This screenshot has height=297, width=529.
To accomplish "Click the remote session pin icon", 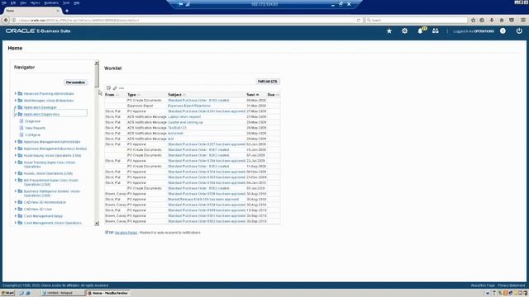I will point(180,4).
